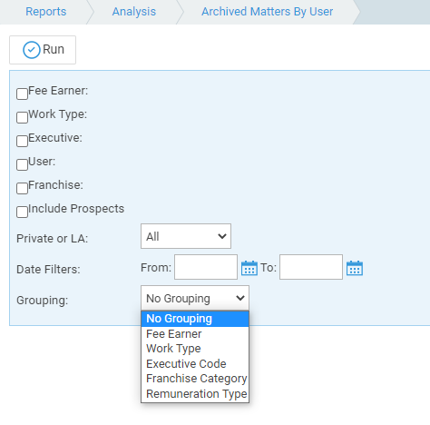Select Remuneration Type grouping option

pos(195,393)
